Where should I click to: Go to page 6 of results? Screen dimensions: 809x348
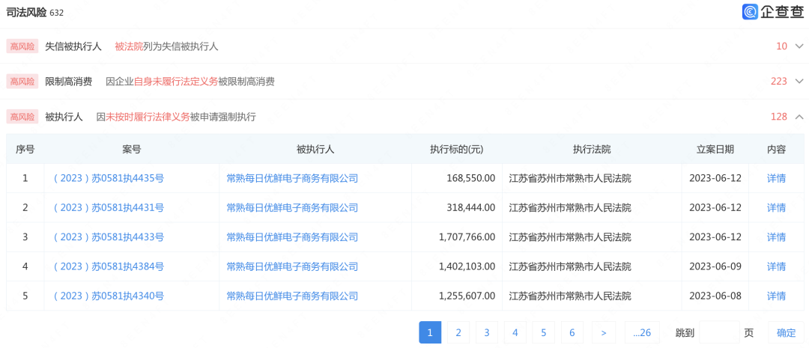click(572, 333)
